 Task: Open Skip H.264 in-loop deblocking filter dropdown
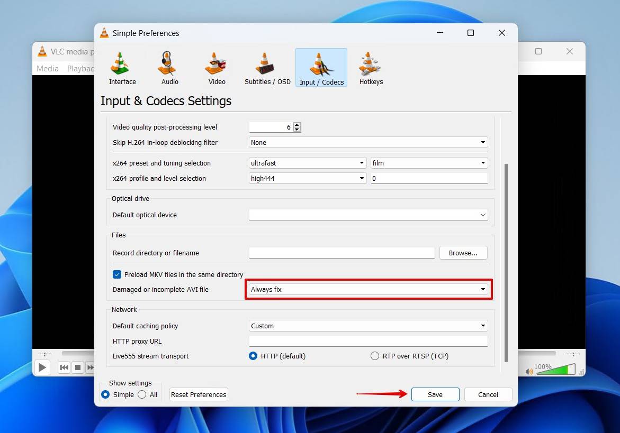pyautogui.click(x=368, y=143)
